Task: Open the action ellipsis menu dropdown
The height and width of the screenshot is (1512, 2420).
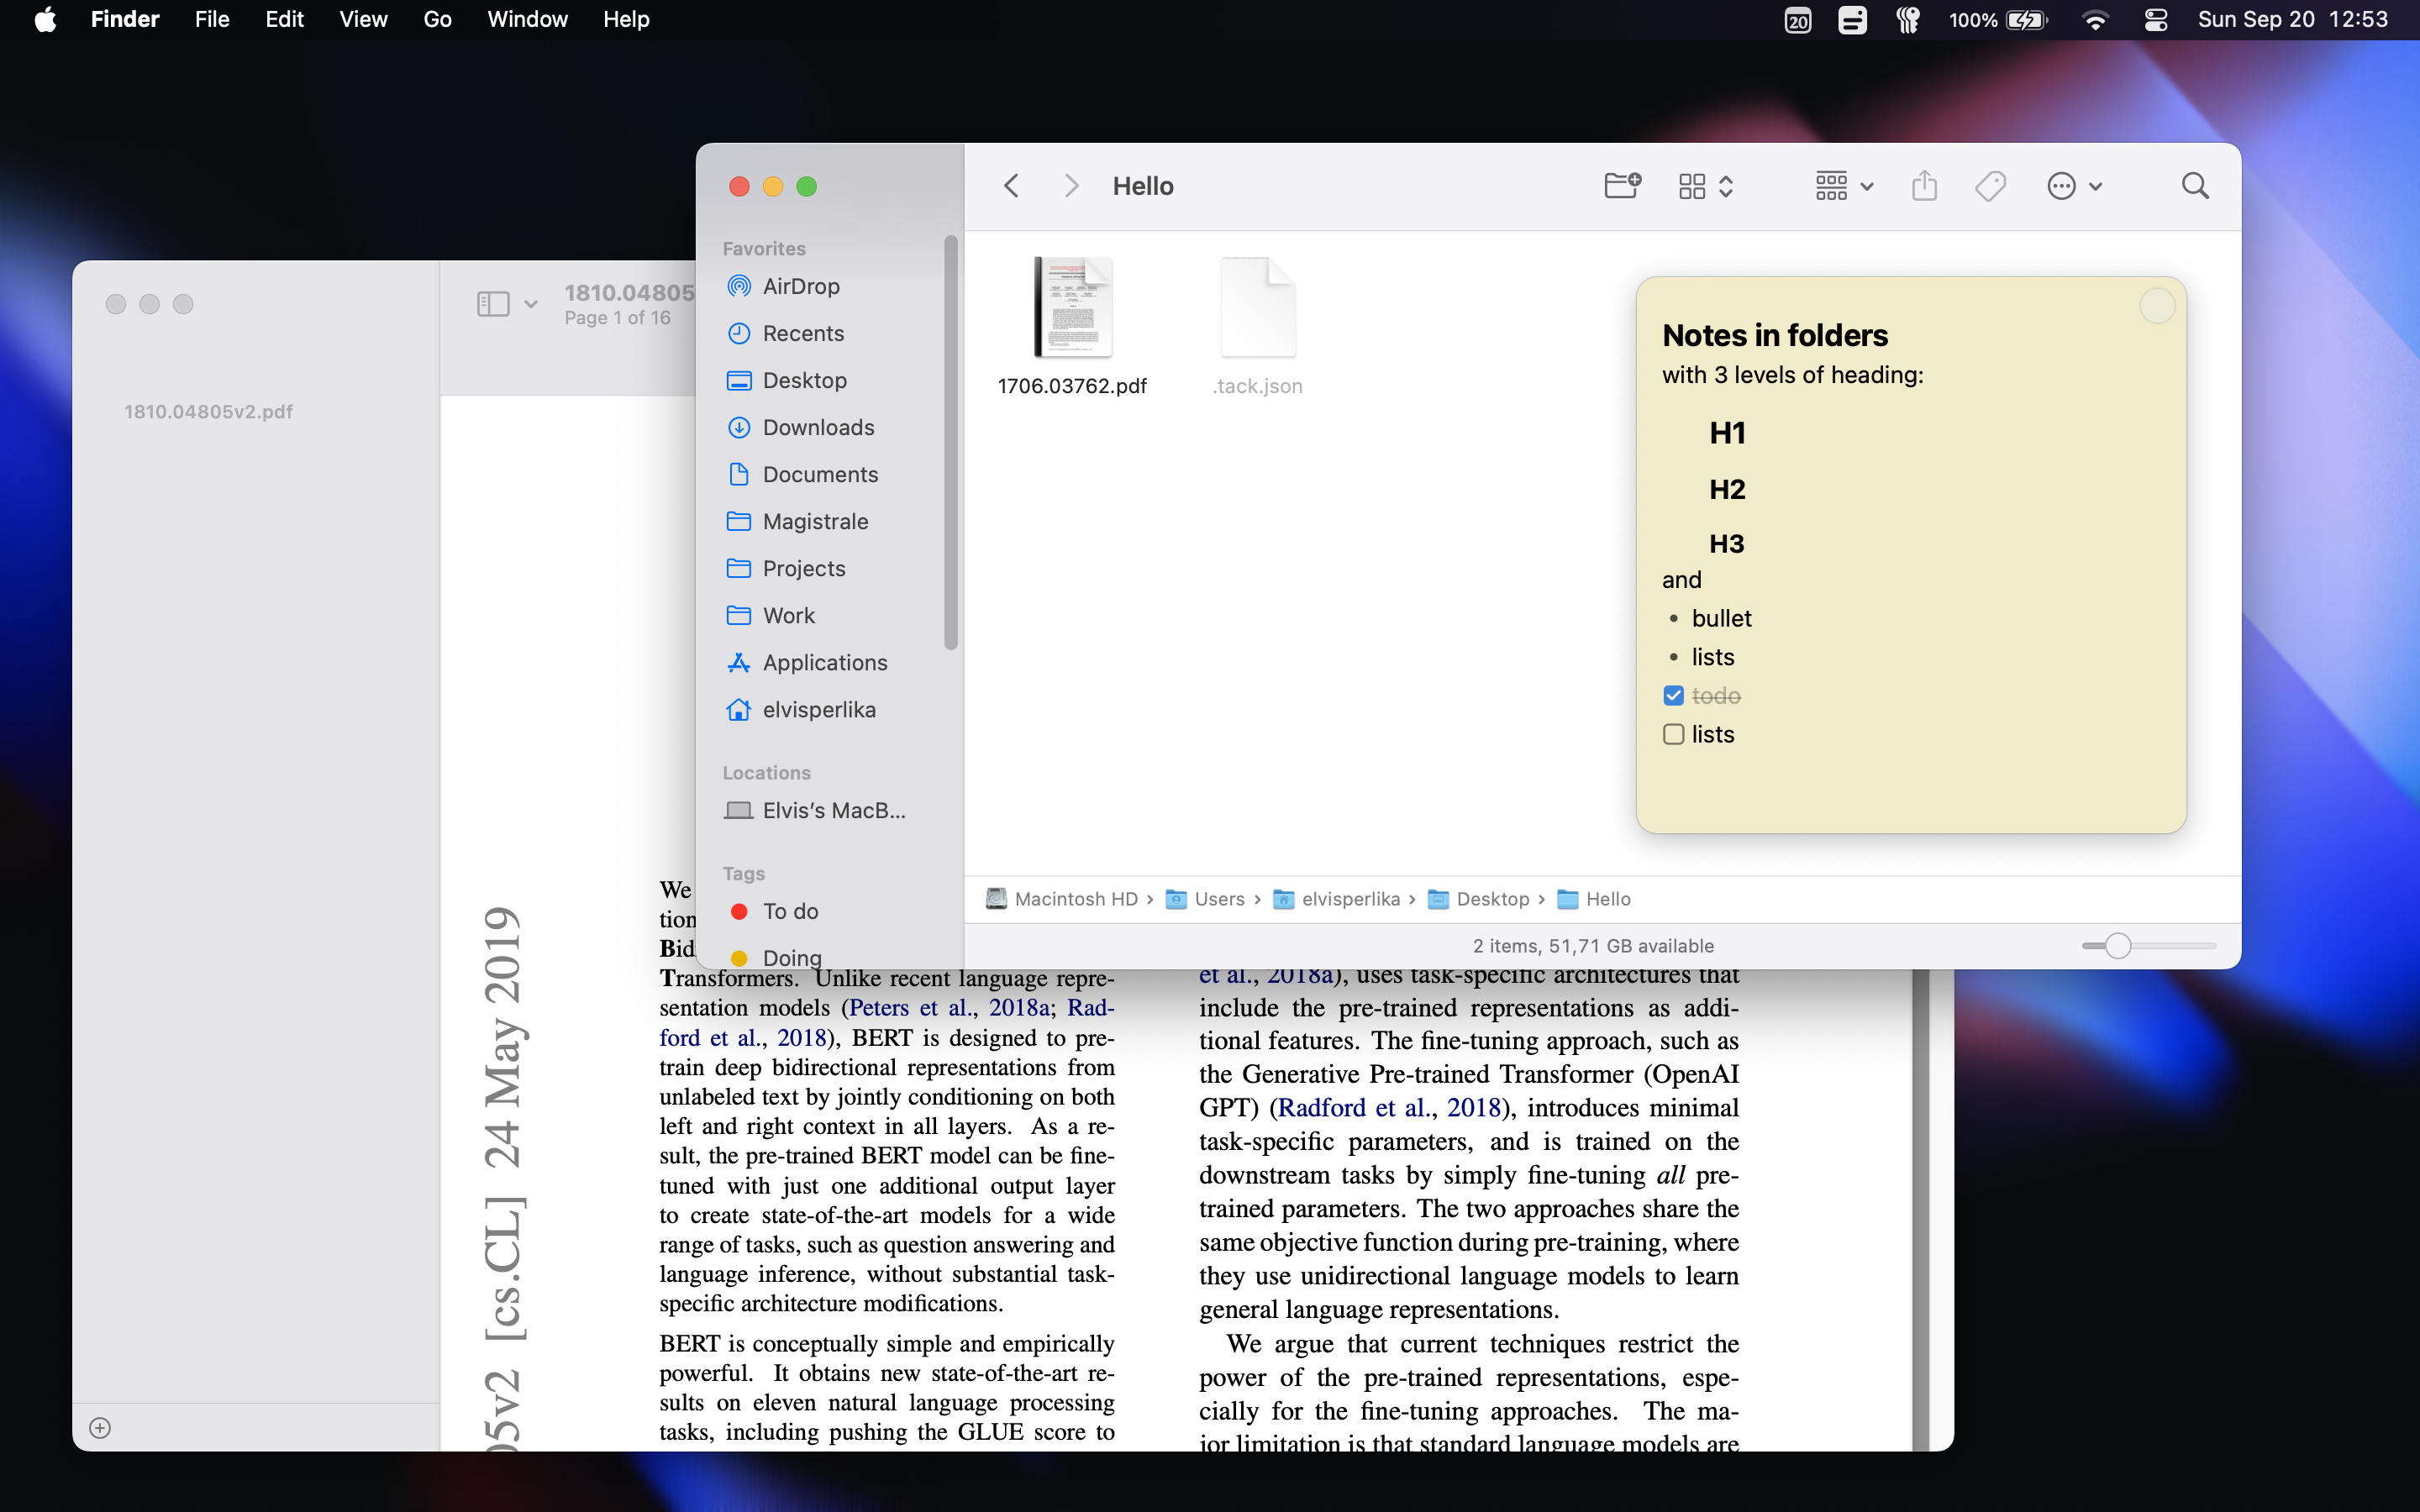Action: [2075, 186]
